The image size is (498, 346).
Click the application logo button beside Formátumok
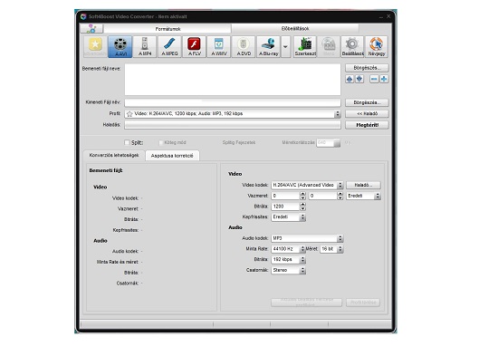(x=91, y=29)
